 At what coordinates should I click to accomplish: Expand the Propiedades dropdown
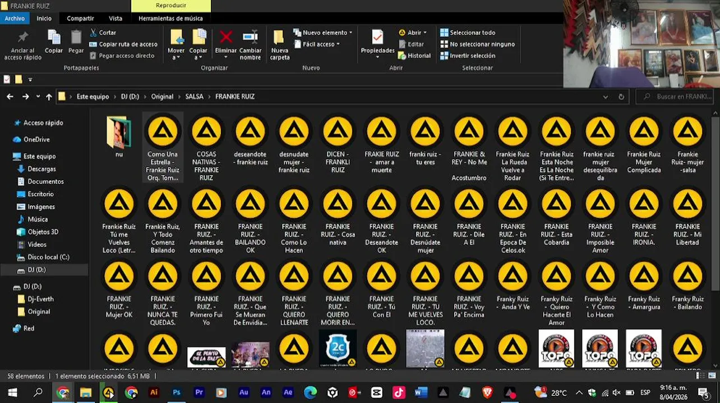point(377,58)
